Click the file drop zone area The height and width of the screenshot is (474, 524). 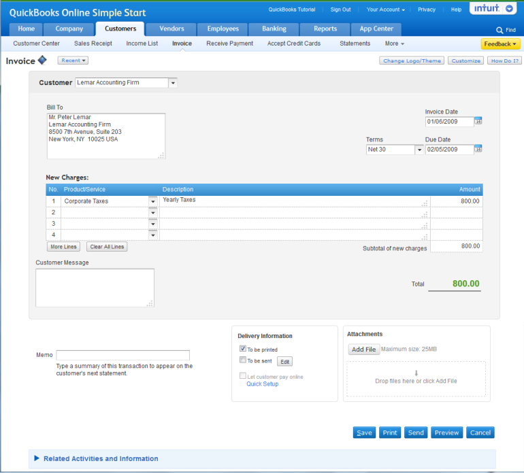tap(416, 379)
